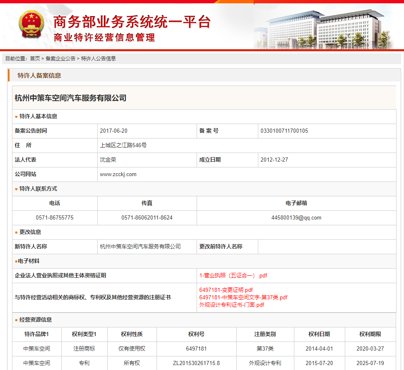Click legal representative 沈金荣
This screenshot has width=404, height=370.
108,160
